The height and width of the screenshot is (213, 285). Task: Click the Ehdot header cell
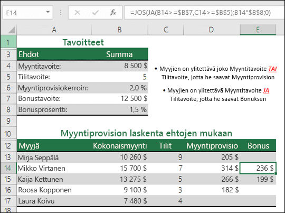[x=54, y=54]
